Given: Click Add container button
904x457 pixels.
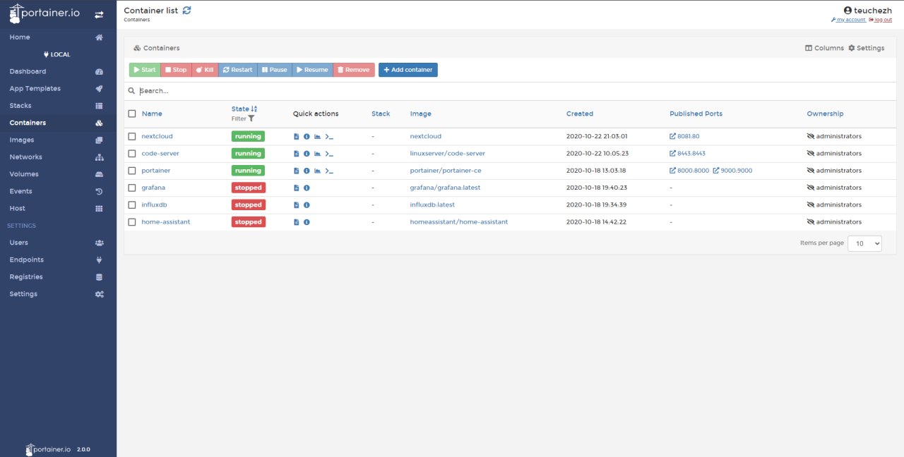Looking at the screenshot, I should pos(408,70).
